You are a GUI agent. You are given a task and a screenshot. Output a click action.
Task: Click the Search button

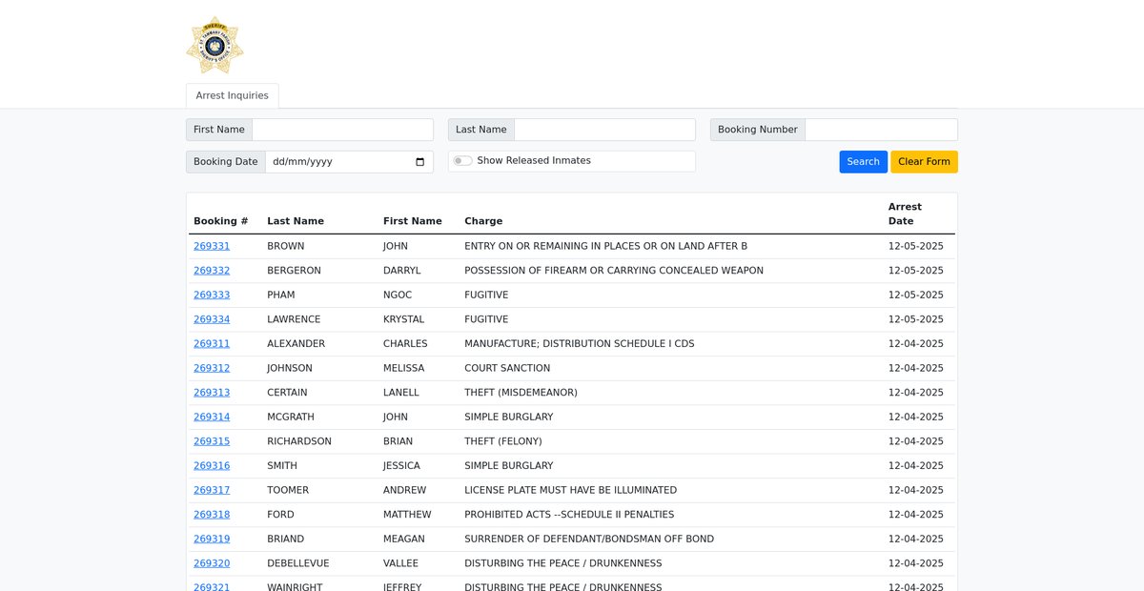click(x=863, y=162)
